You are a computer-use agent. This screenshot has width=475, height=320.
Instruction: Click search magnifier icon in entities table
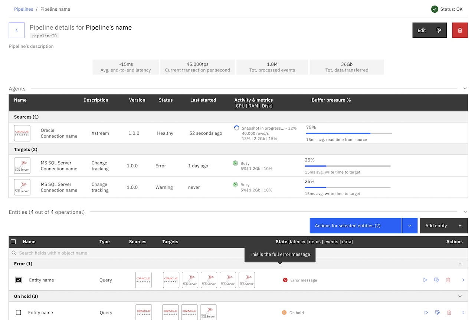14,253
